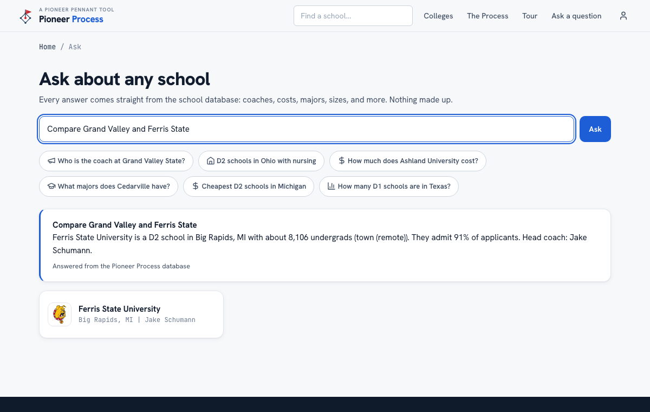Click the Pioneer Process brand title
This screenshot has height=412, width=650.
[x=71, y=20]
